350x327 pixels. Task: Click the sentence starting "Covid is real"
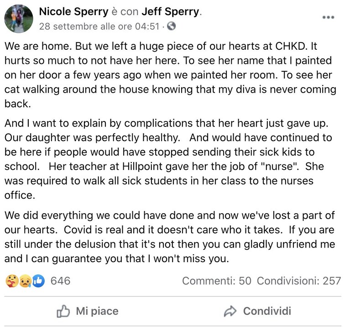(173, 230)
